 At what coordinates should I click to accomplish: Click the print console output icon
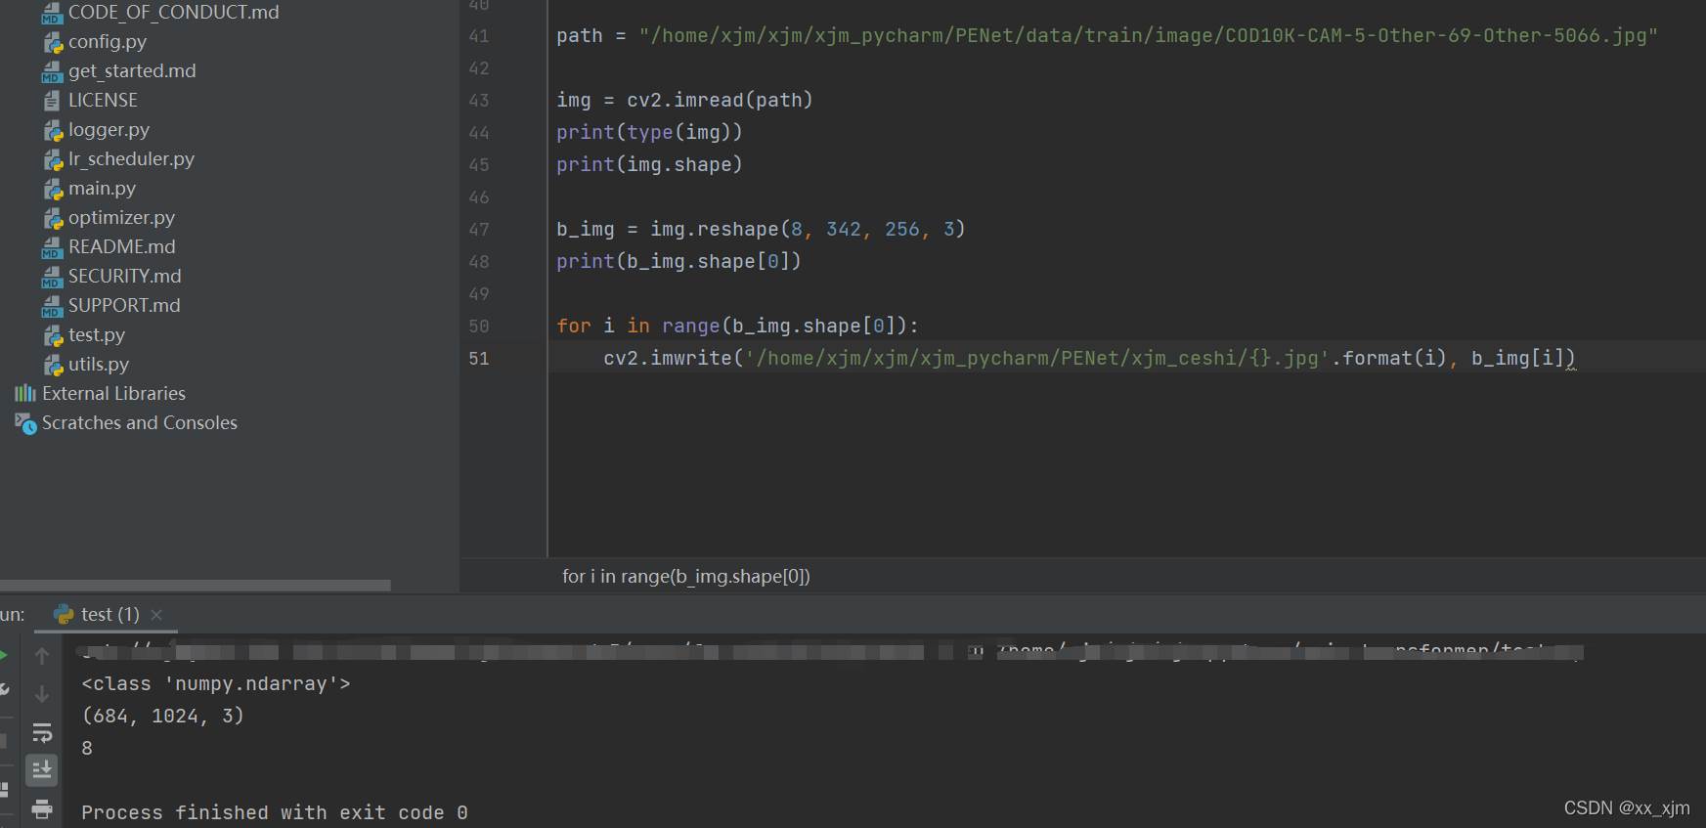(42, 808)
